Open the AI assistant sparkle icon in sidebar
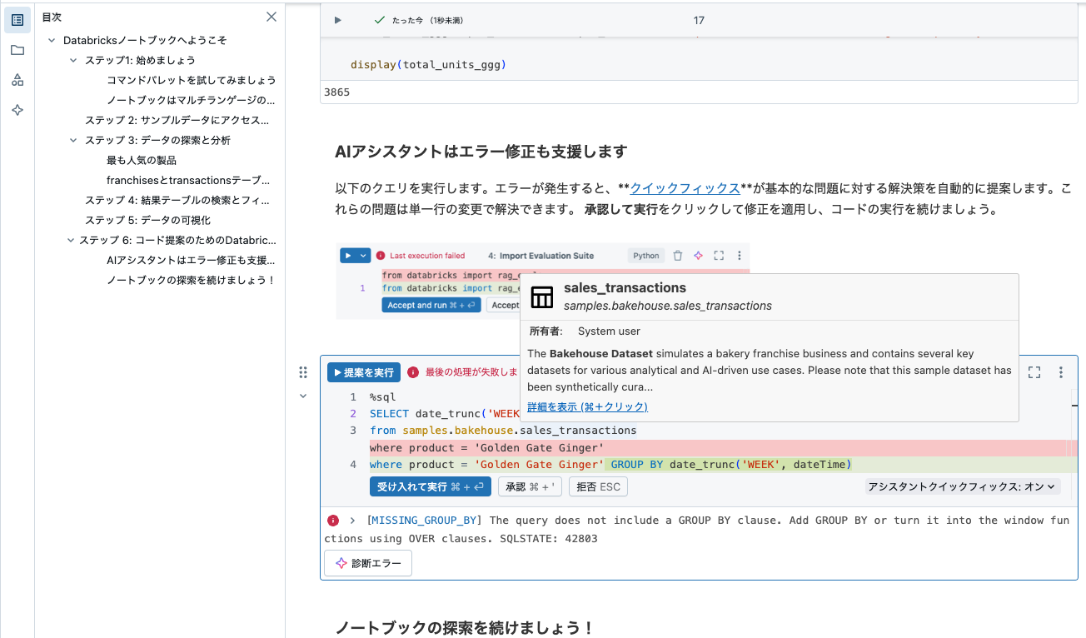The width and height of the screenshot is (1086, 638). [17, 109]
